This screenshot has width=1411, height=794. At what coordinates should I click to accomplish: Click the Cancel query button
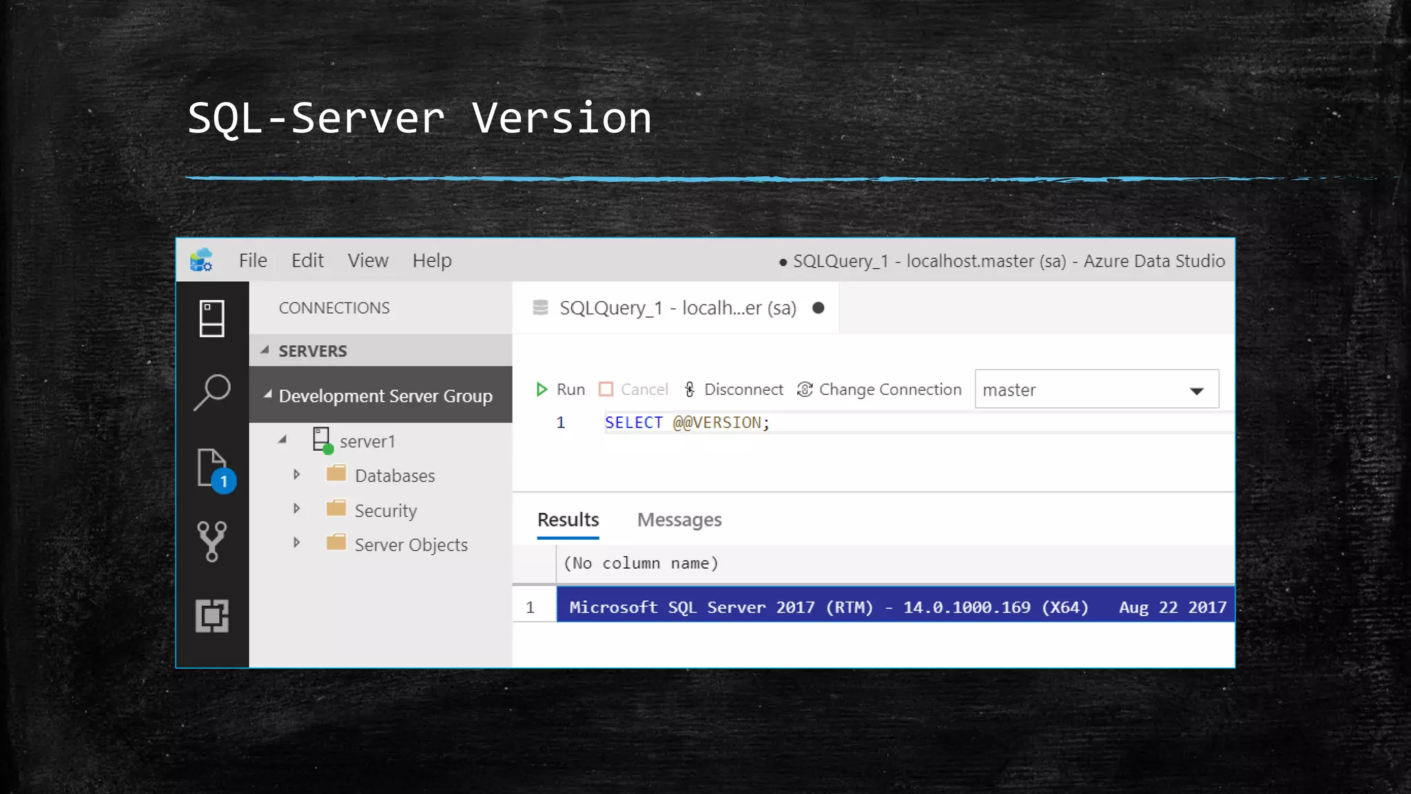coord(634,389)
